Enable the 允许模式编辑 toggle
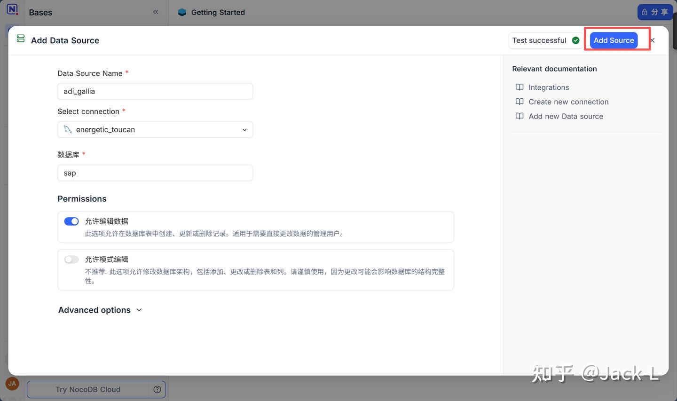 71,259
